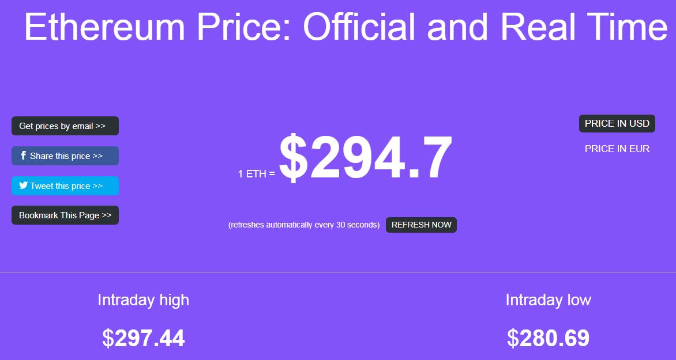
Task: Click the dollar sign of the main price
Action: 294,158
